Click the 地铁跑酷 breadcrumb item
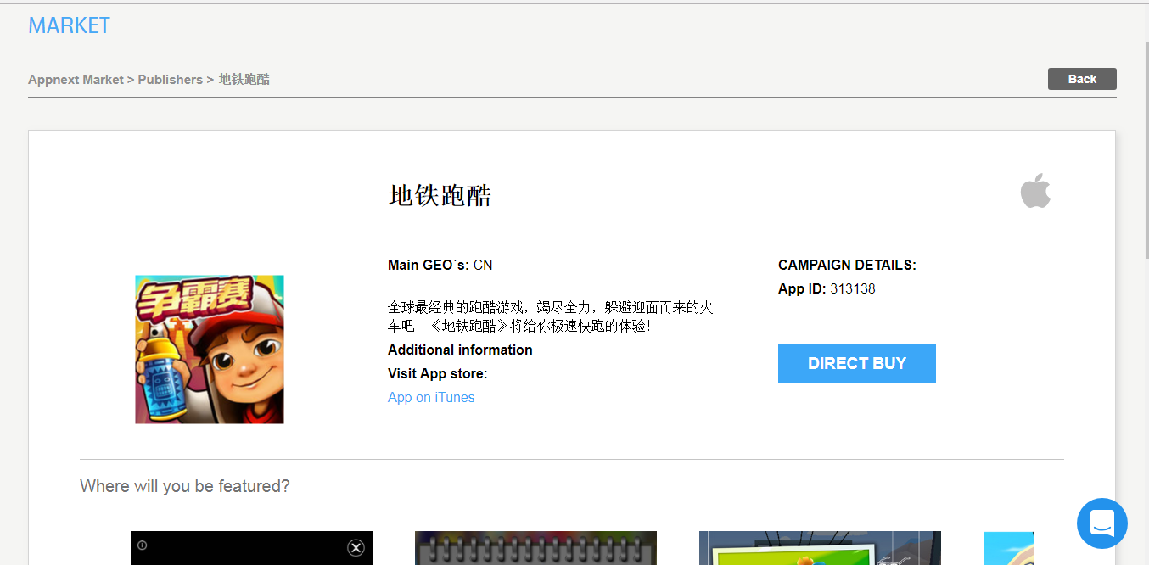Screen dimensions: 1149x565 click(x=244, y=79)
